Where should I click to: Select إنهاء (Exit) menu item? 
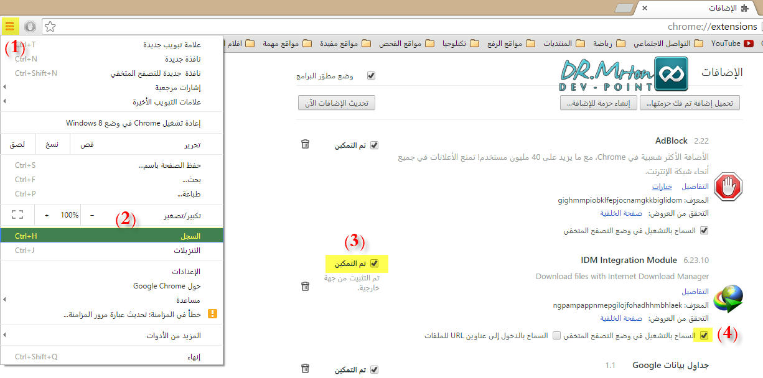click(112, 357)
